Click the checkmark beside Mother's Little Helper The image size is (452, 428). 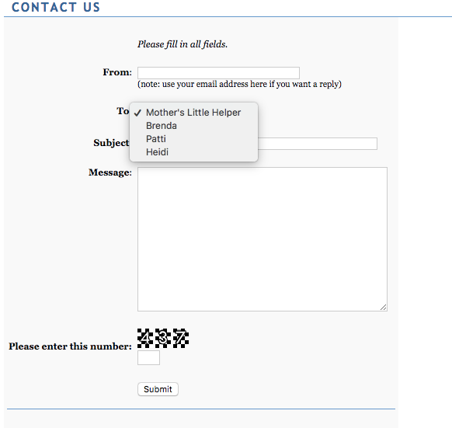[137, 113]
